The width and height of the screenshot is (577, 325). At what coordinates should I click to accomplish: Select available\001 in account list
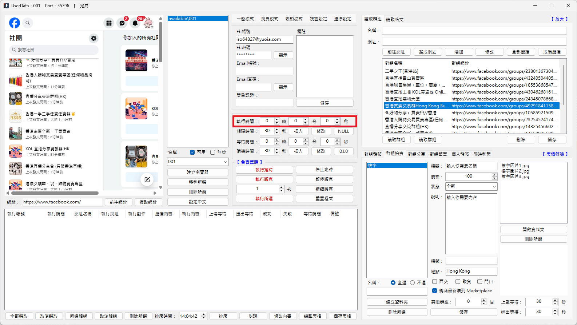click(198, 19)
